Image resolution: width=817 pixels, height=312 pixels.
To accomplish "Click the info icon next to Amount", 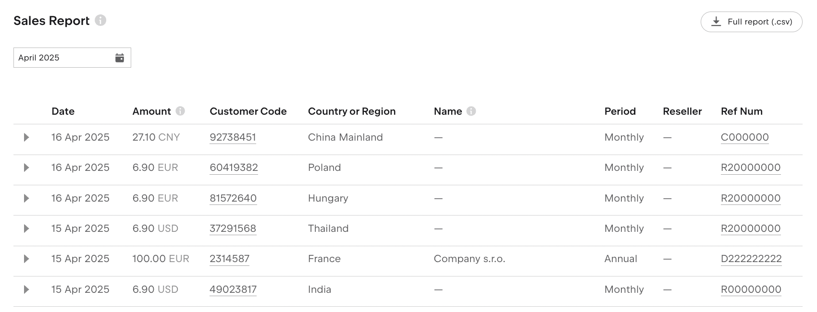I will pos(180,111).
